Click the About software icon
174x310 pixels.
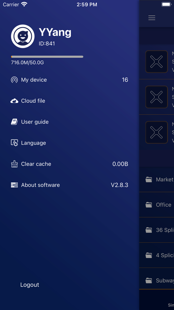pyautogui.click(x=14, y=185)
